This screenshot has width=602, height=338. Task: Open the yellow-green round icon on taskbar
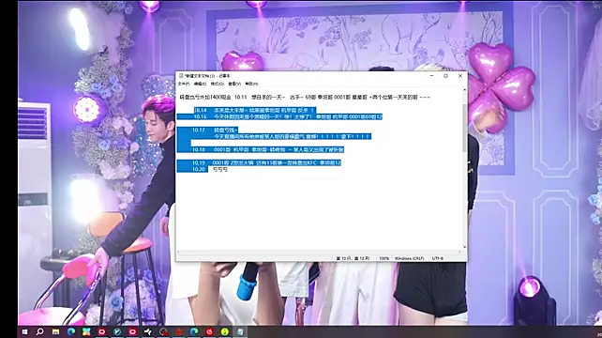tap(225, 331)
